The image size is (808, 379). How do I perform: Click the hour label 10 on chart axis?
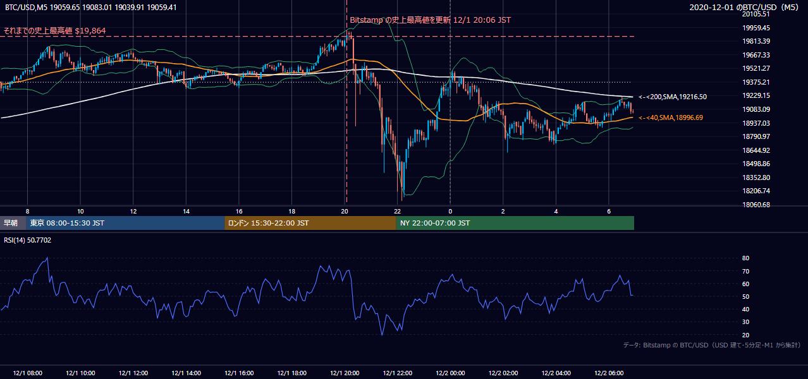pos(80,211)
